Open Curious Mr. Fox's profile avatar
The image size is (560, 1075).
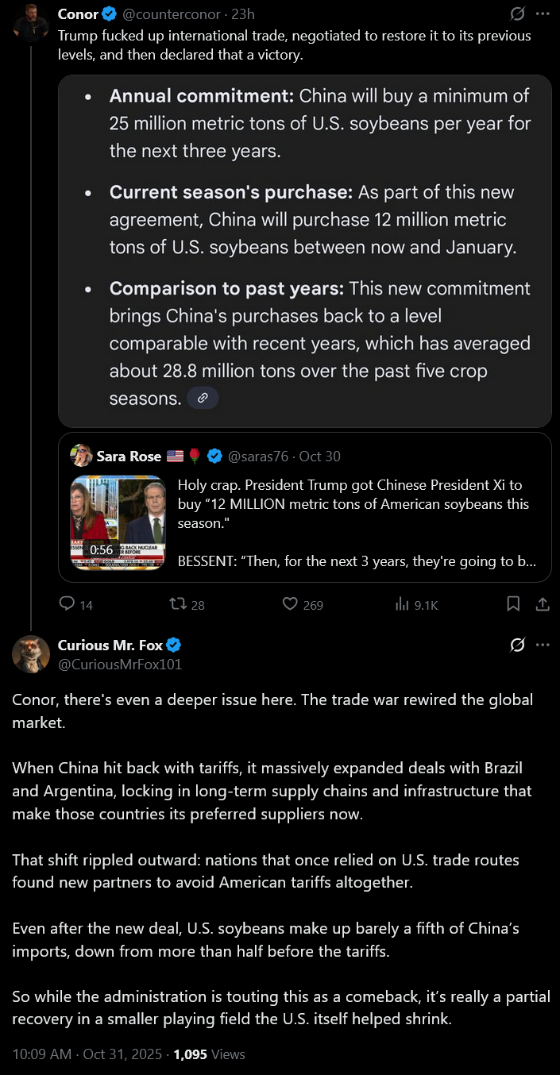pos(31,654)
